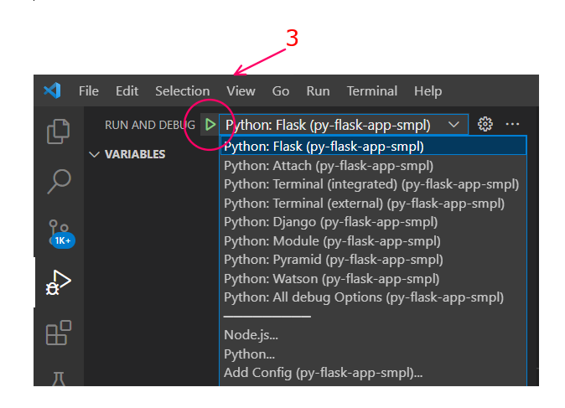Click the green Start Debugging play button
This screenshot has height=408, width=565.
point(210,125)
